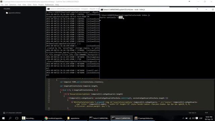Image resolution: width=215 pixels, height=121 pixels.
Task: Switch to Sublime Text xampp taskbar item
Action: pyautogui.click(x=144, y=118)
